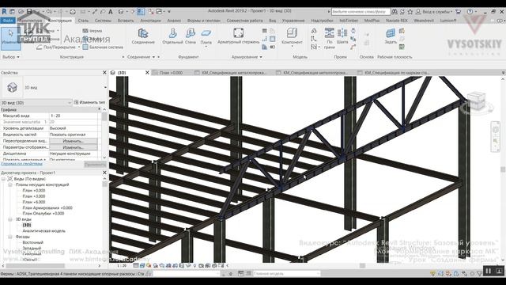The image size is (506, 285).
Task: Click the ViewCube in 3D view
Action: pyautogui.click(x=477, y=101)
